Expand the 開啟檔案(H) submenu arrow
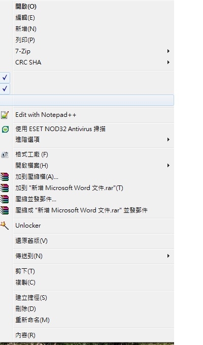Image resolution: width=203 pixels, height=345 pixels. [168, 166]
